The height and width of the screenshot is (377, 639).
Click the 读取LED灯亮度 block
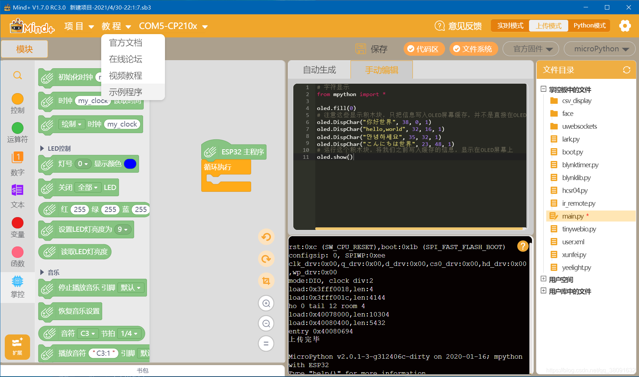point(75,252)
